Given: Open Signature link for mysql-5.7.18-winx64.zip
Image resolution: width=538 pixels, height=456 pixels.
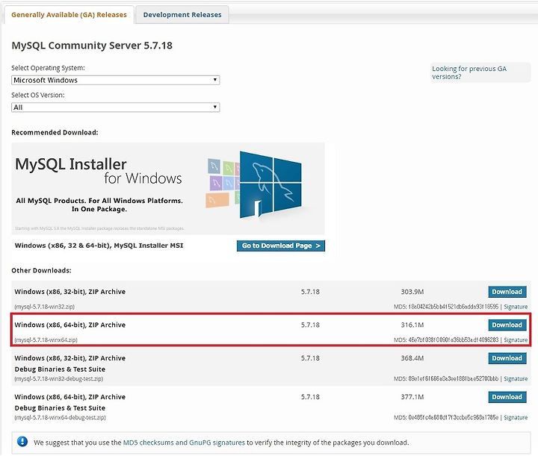Looking at the screenshot, I should [x=516, y=340].
